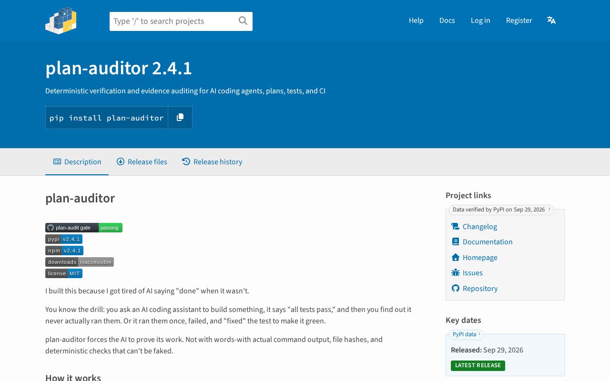Open the Issues project link
The height and width of the screenshot is (381, 610).
473,273
